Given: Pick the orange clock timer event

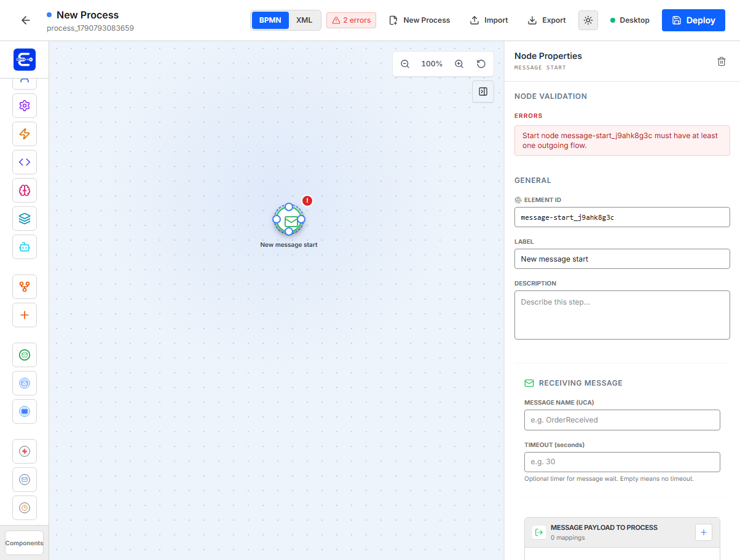Looking at the screenshot, I should [25, 508].
